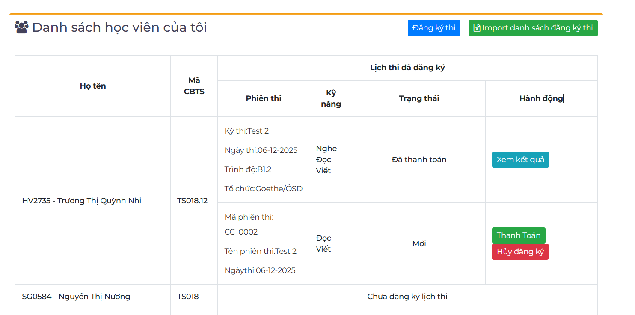The width and height of the screenshot is (635, 315).
Task: Click the users group icon beside the title
Action: [21, 27]
